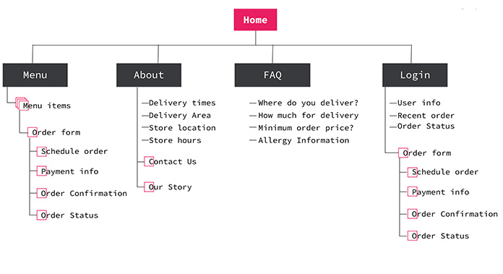Viewport: 503px width, 274px height.
Task: Select Recent order under Login
Action: 426,116
